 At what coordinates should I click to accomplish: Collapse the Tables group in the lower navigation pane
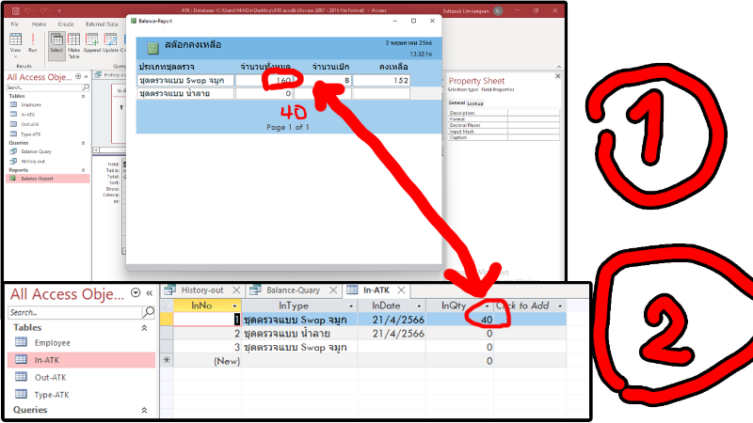144,328
